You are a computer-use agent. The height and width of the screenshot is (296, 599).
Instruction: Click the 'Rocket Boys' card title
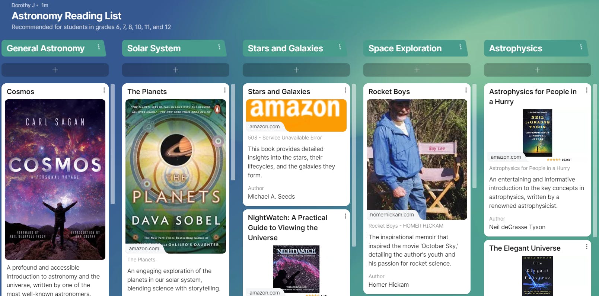[x=389, y=91]
